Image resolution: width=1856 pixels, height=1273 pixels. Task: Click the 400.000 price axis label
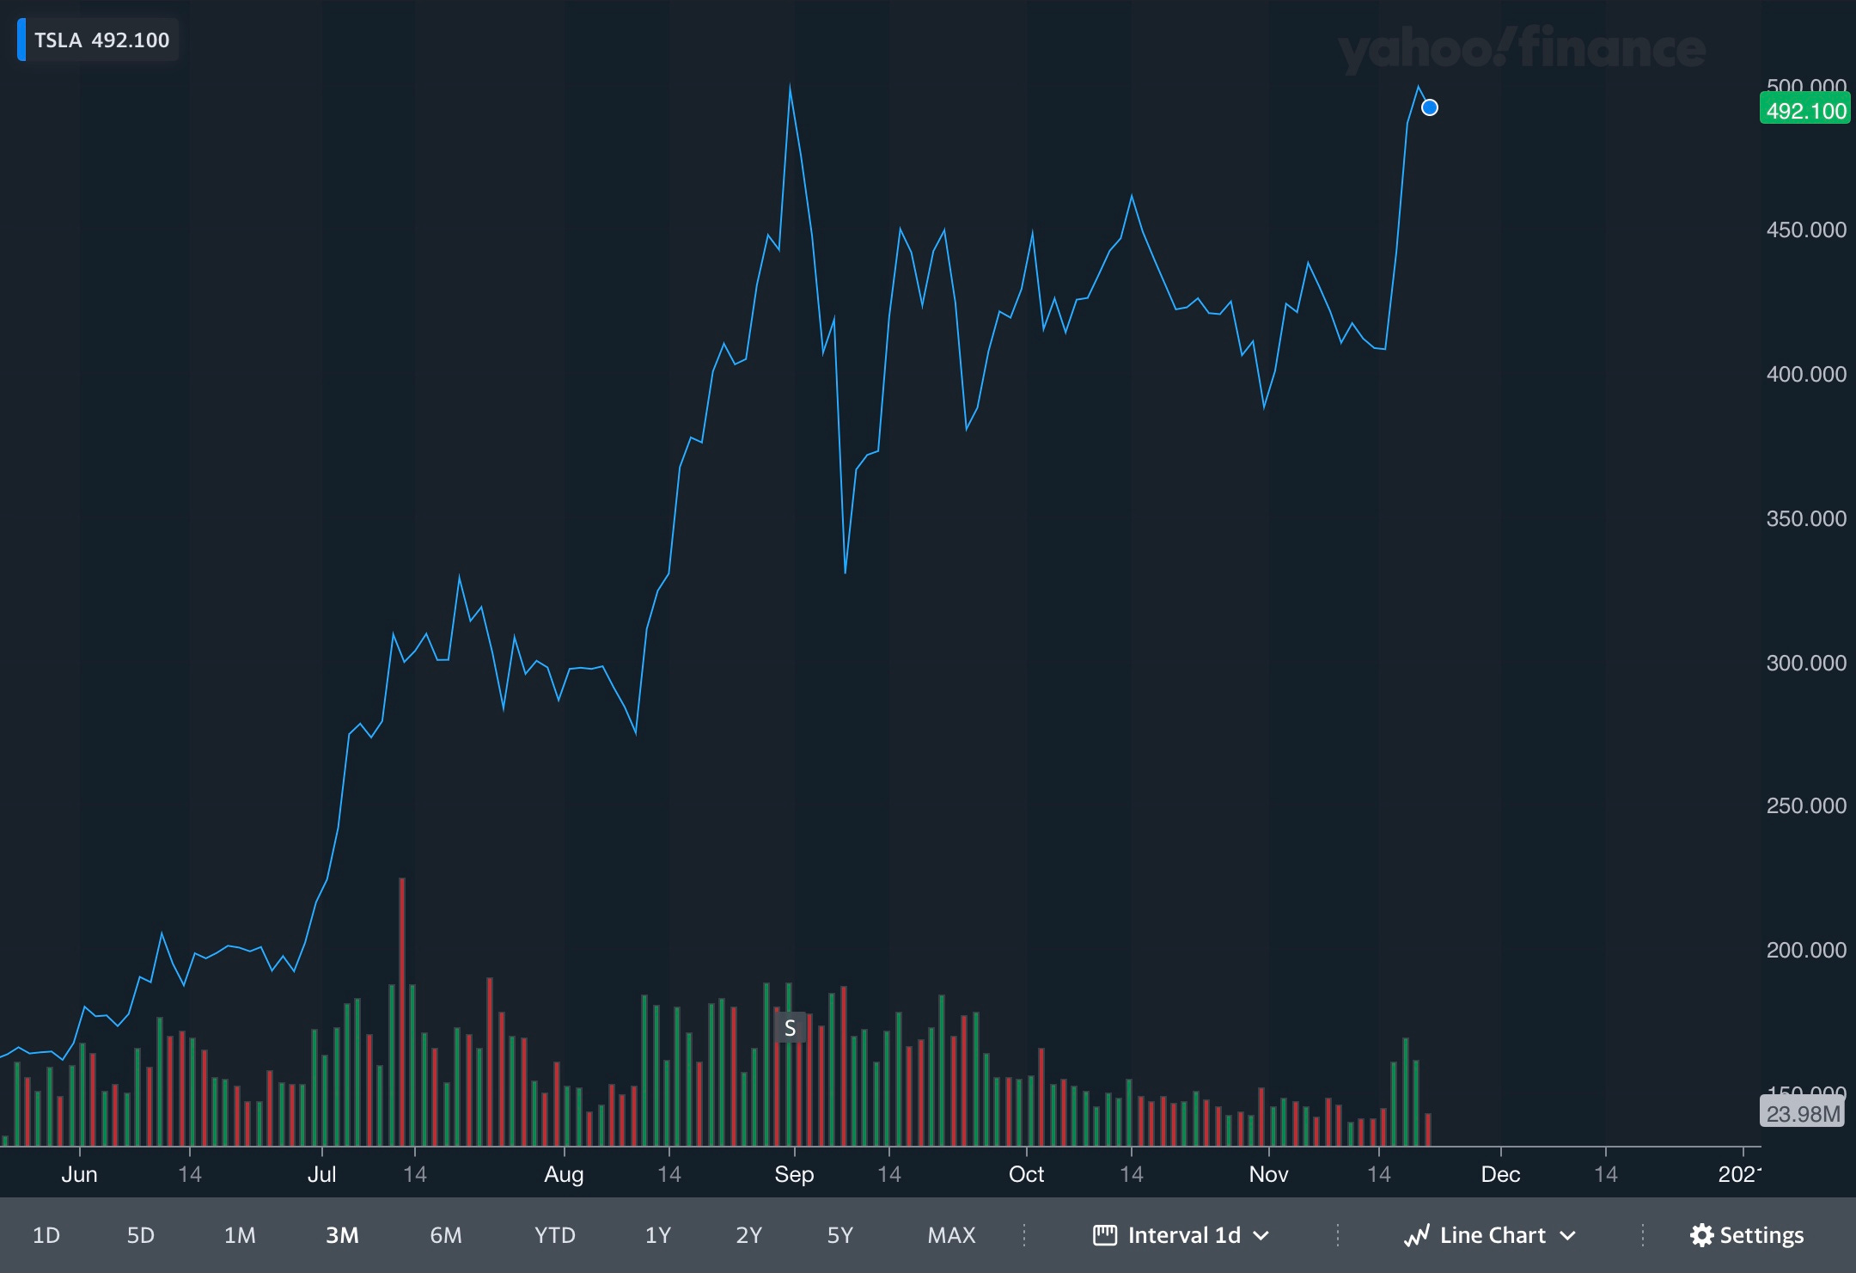coord(1805,374)
